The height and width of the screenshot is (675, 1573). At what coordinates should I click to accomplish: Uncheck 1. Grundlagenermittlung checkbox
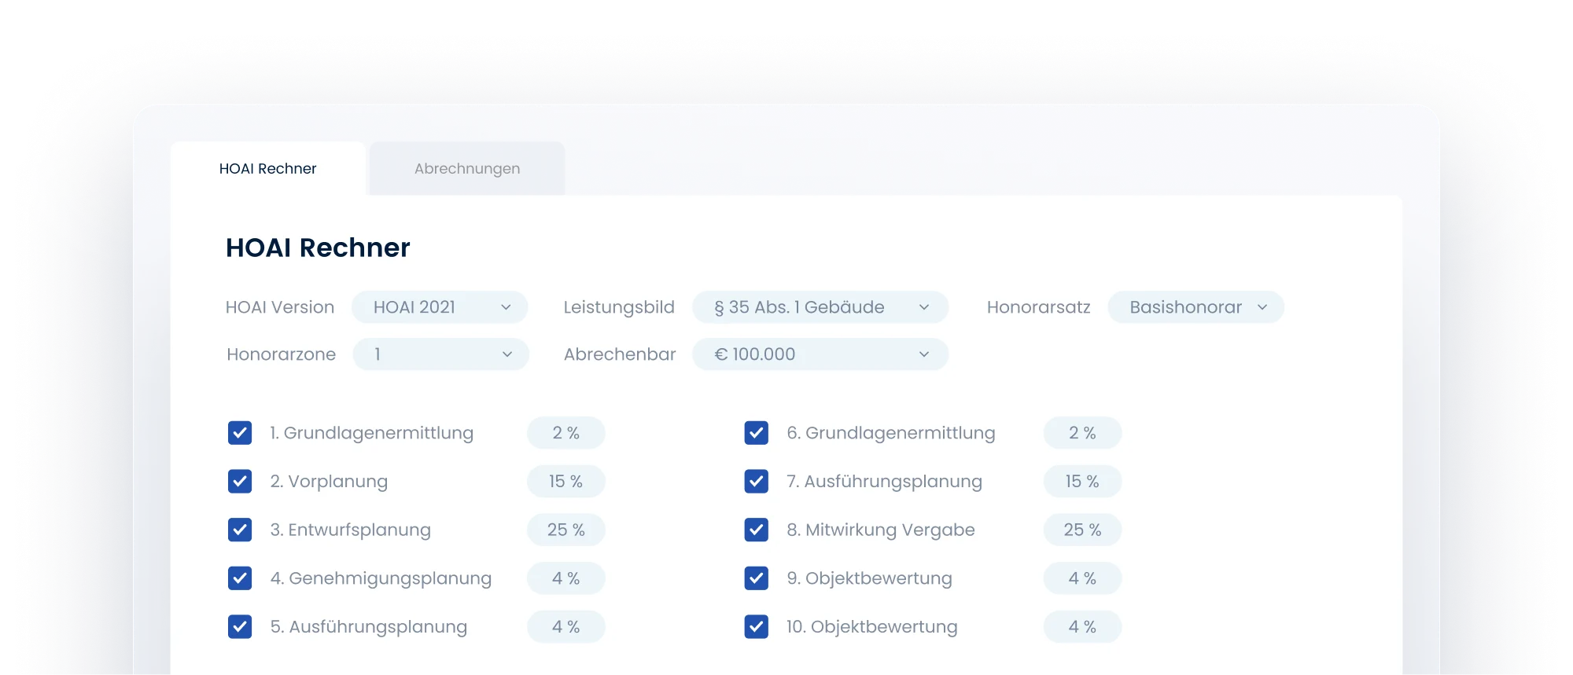click(240, 433)
